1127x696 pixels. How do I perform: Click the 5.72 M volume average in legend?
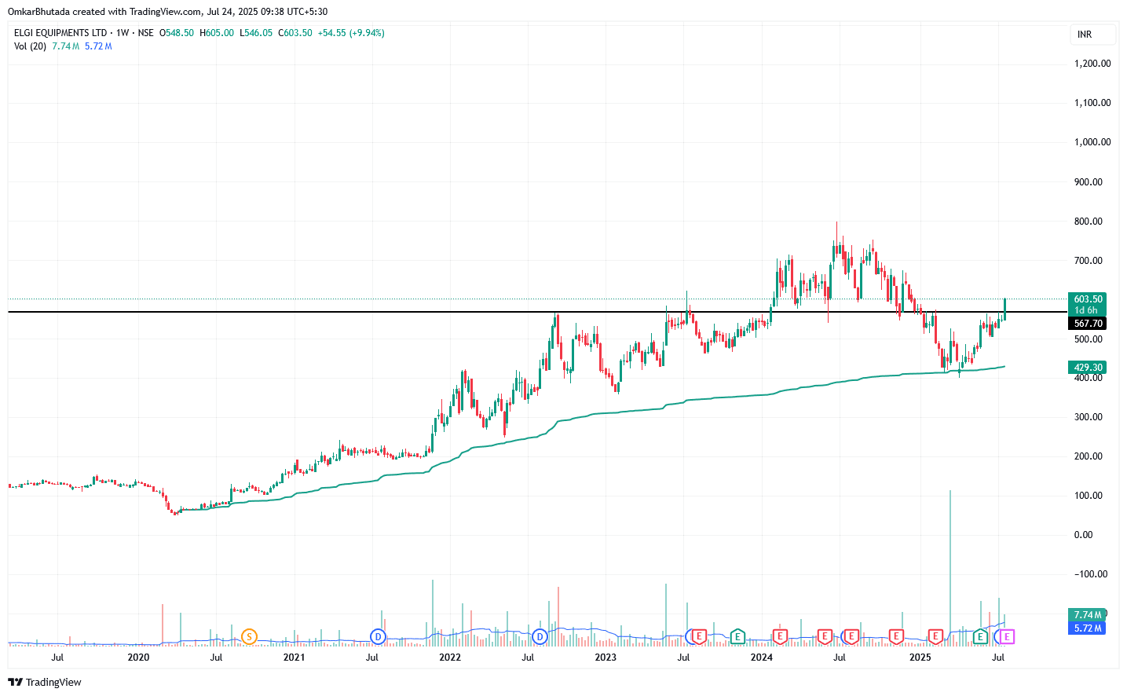tap(98, 46)
